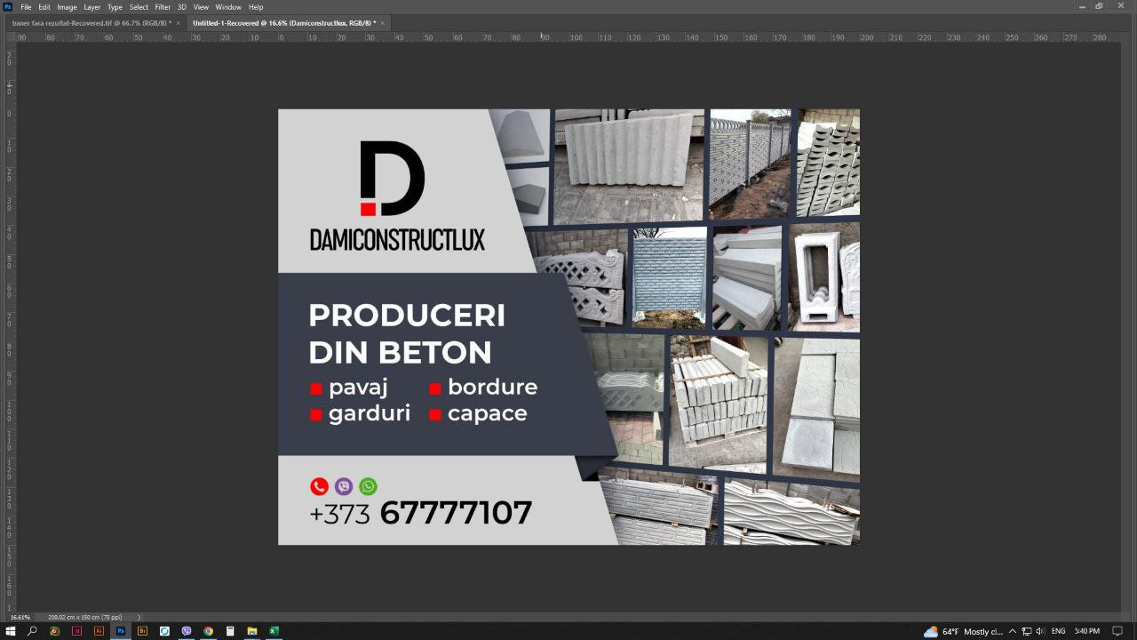Switch to Google Chrome in the taskbar
This screenshot has width=1137, height=640.
point(208,631)
